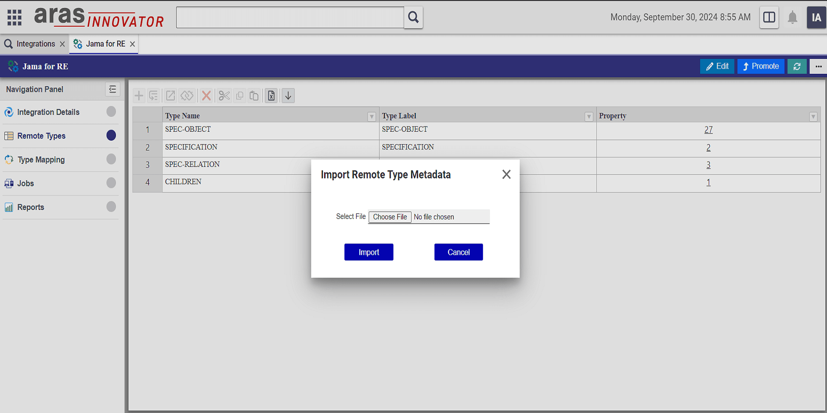Click the Promote button
This screenshot has height=413, width=827.
tap(761, 66)
